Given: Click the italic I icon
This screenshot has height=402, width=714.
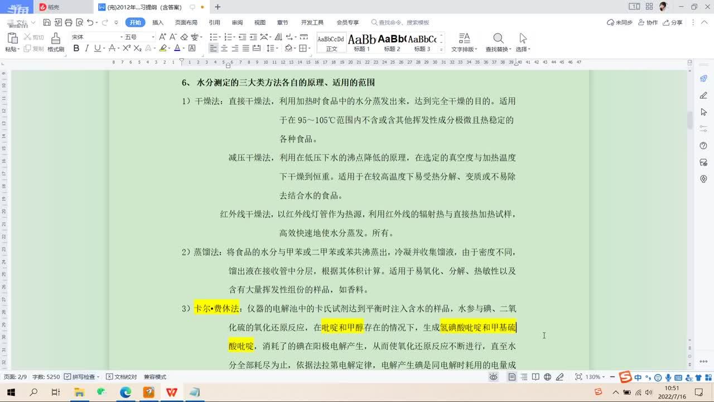Looking at the screenshot, I should pyautogui.click(x=87, y=49).
